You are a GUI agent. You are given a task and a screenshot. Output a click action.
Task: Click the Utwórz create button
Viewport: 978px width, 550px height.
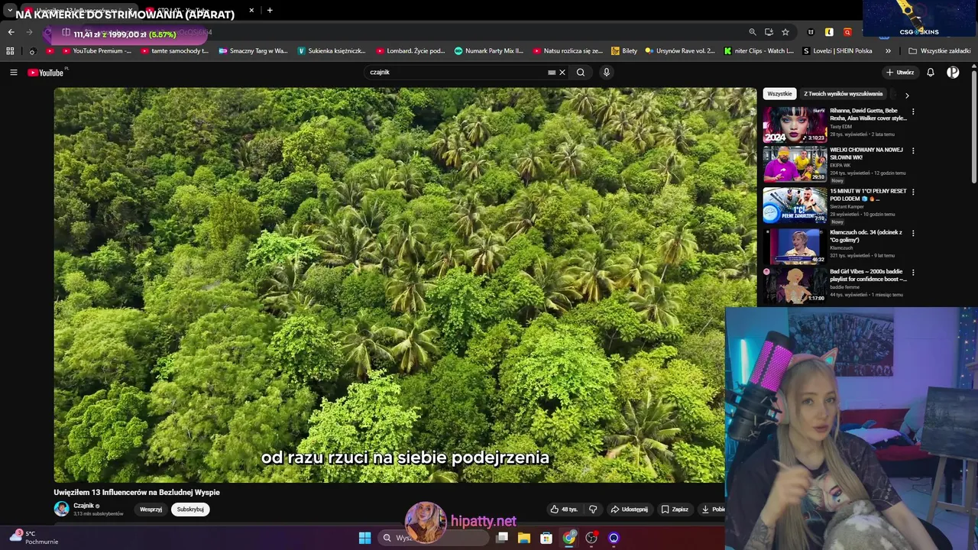pyautogui.click(x=900, y=73)
